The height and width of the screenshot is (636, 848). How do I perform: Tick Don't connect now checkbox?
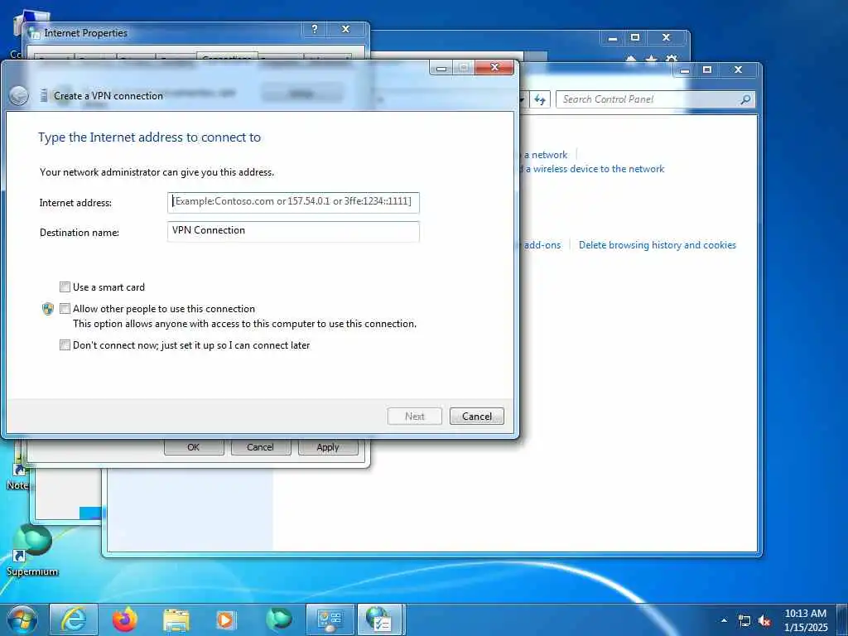point(65,344)
